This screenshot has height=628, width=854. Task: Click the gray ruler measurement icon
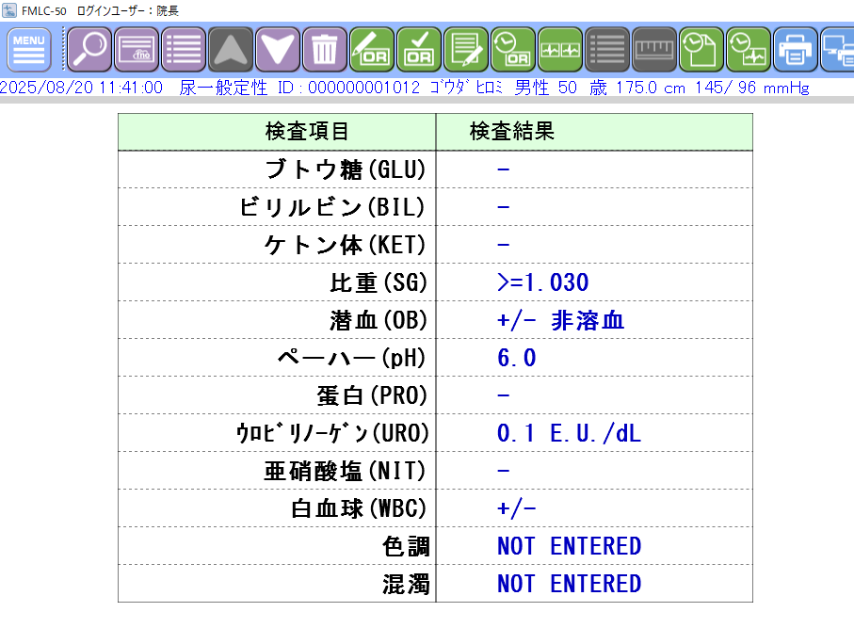654,50
